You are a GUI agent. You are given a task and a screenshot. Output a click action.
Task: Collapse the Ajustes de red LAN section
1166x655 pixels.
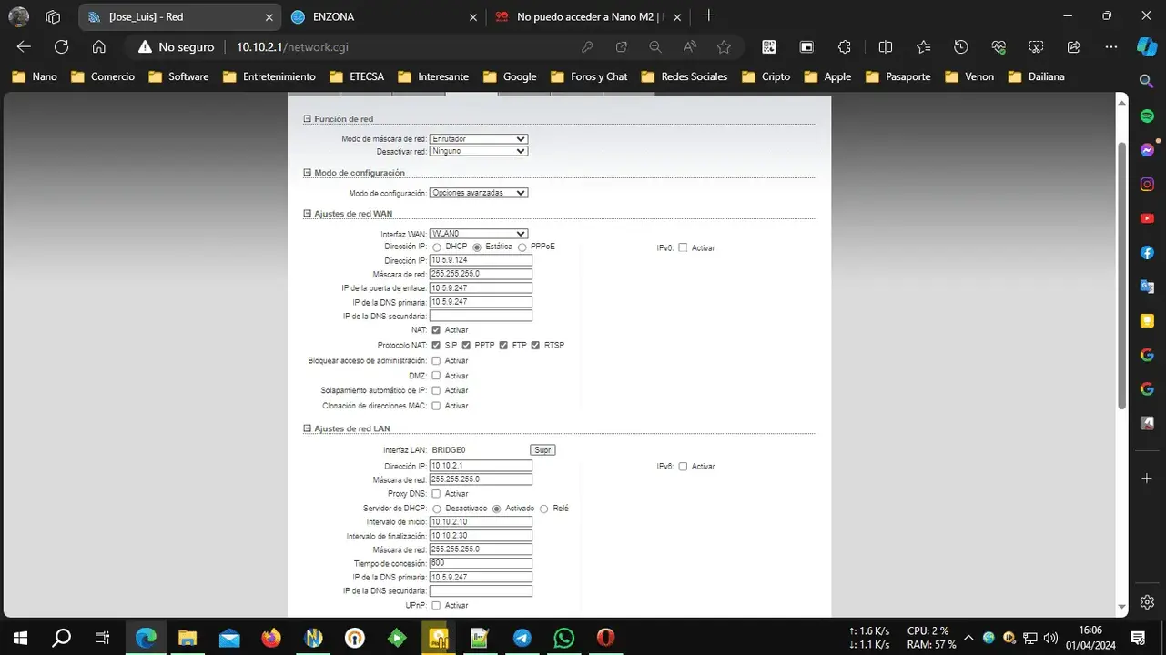pyautogui.click(x=307, y=428)
